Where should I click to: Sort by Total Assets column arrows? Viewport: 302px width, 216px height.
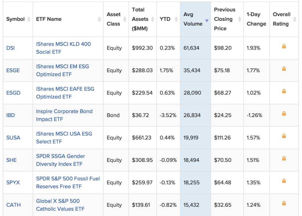152,19
